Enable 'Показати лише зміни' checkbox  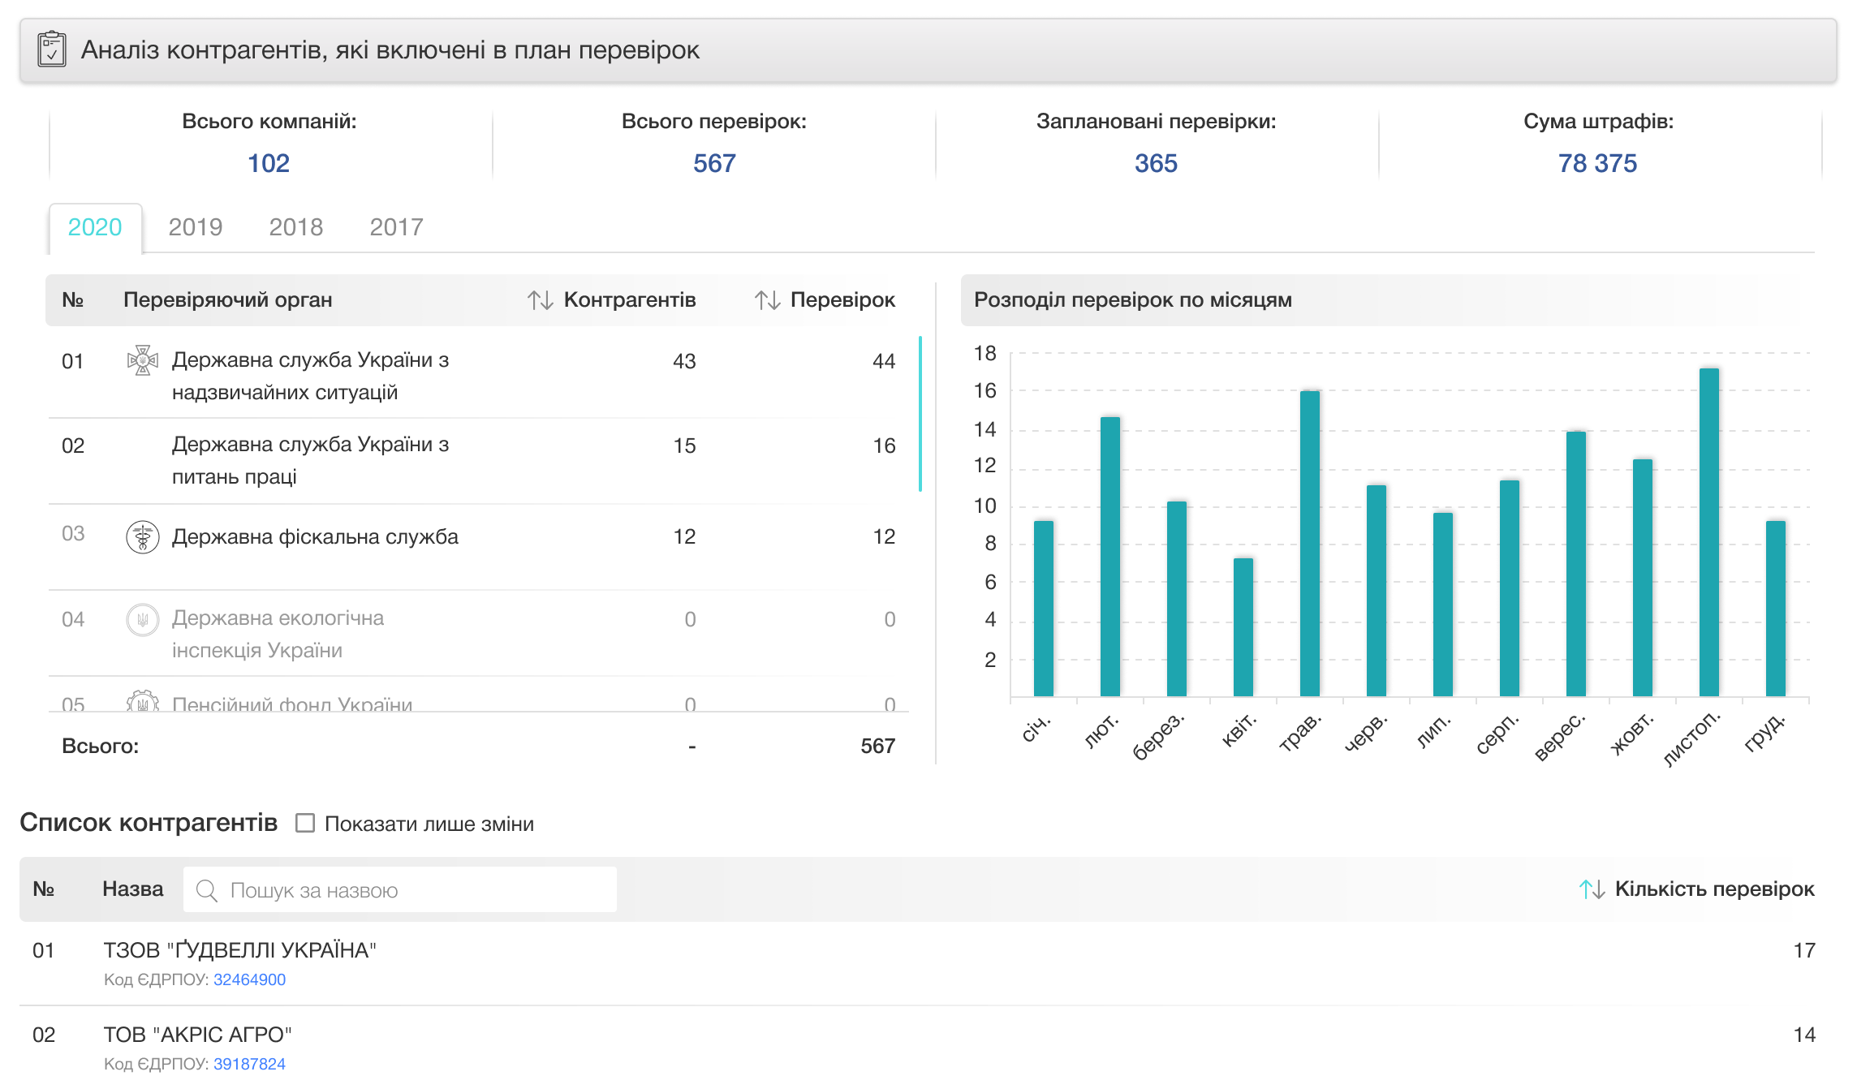(305, 823)
